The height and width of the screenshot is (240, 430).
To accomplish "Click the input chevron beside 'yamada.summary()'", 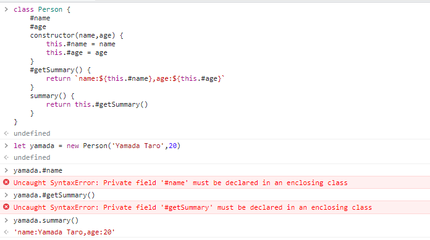I will [x=6, y=220].
